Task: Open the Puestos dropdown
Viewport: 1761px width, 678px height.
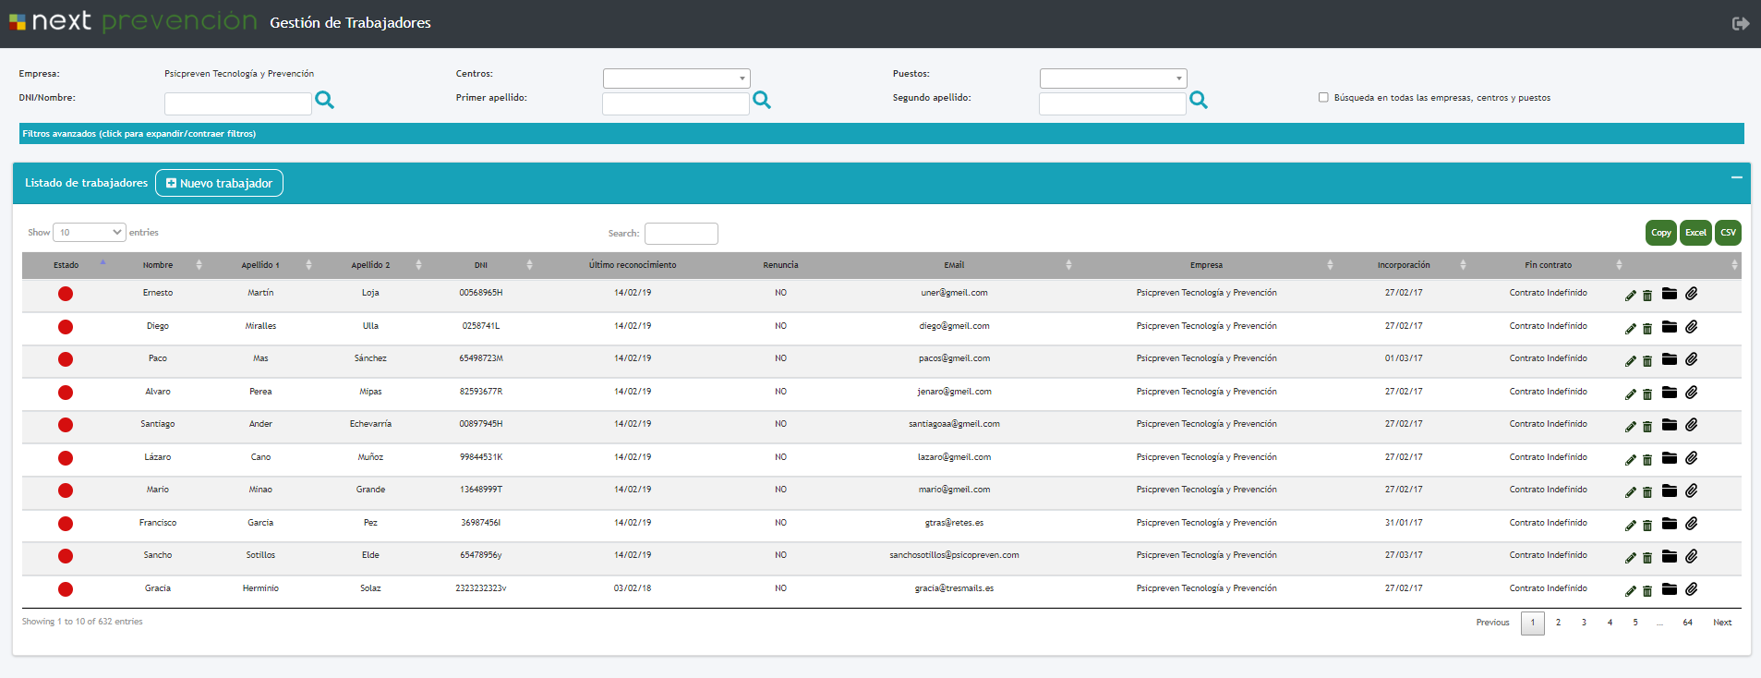Action: pos(1114,79)
